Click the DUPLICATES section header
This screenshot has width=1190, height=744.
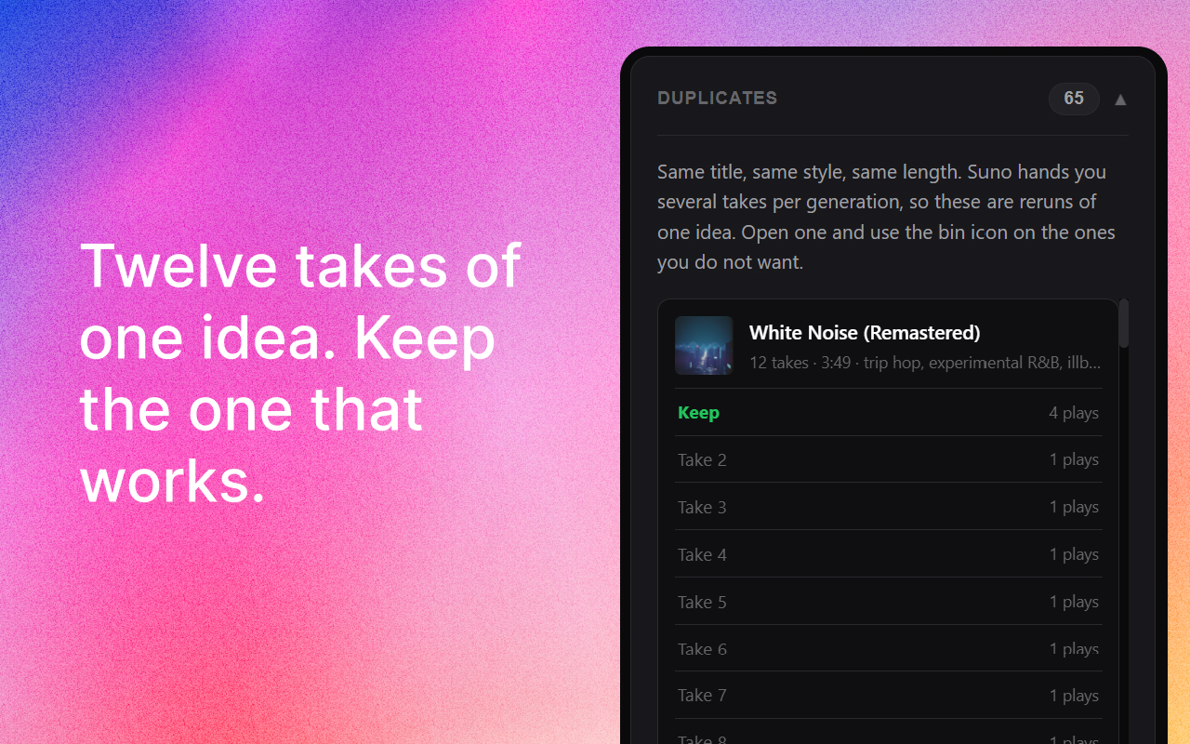click(717, 99)
